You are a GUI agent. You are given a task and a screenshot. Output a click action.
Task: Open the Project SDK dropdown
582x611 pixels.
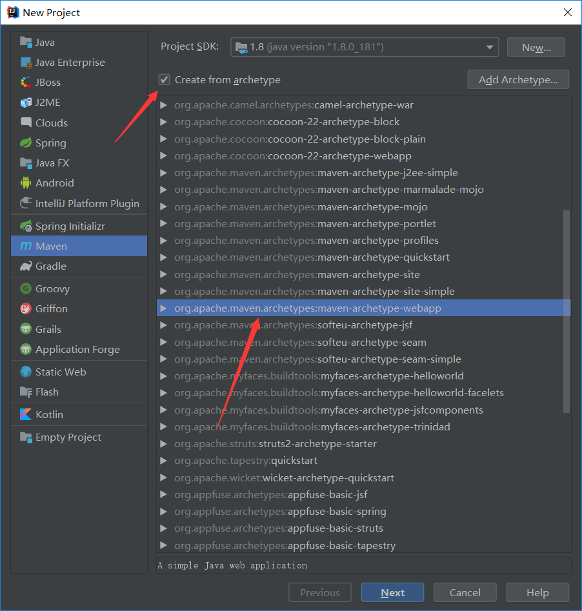click(365, 47)
